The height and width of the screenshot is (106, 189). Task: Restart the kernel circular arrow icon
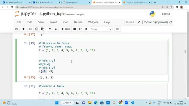(x=80, y=29)
